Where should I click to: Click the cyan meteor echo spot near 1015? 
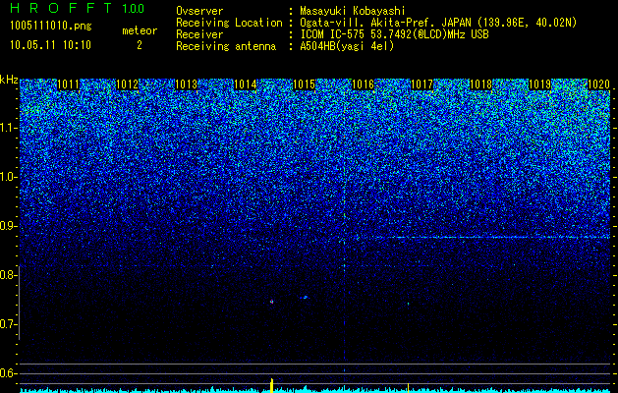pyautogui.click(x=305, y=297)
